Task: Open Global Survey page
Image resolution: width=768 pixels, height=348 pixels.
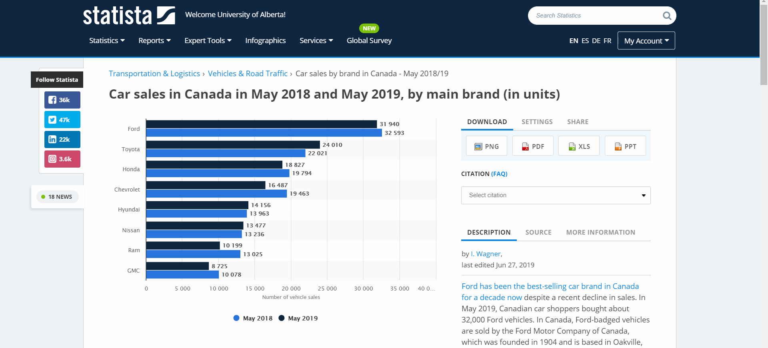Action: click(x=369, y=40)
